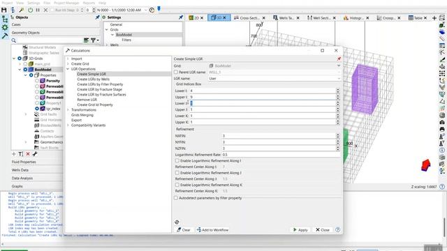Select Create LGRs by Wells
Image resolution: width=447 pixels, height=251 pixels.
point(93,79)
